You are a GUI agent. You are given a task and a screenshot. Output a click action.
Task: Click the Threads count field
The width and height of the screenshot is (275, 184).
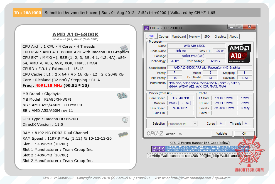[247, 124]
